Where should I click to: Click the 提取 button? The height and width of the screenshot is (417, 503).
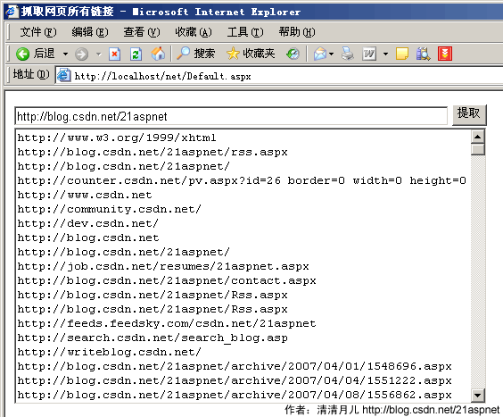pyautogui.click(x=469, y=114)
